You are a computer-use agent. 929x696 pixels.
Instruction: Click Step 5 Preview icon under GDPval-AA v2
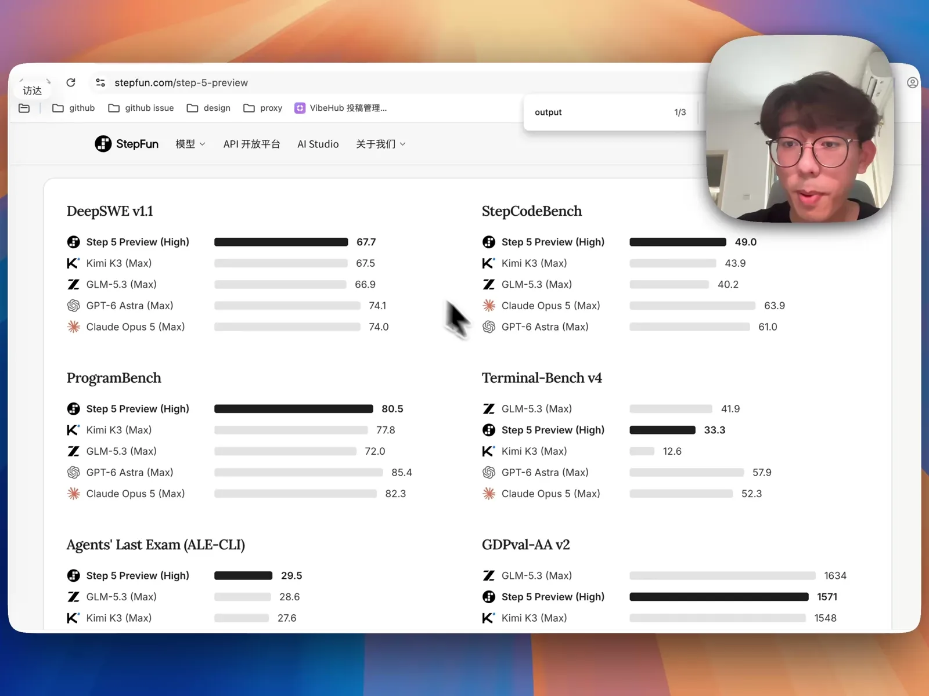tap(489, 597)
